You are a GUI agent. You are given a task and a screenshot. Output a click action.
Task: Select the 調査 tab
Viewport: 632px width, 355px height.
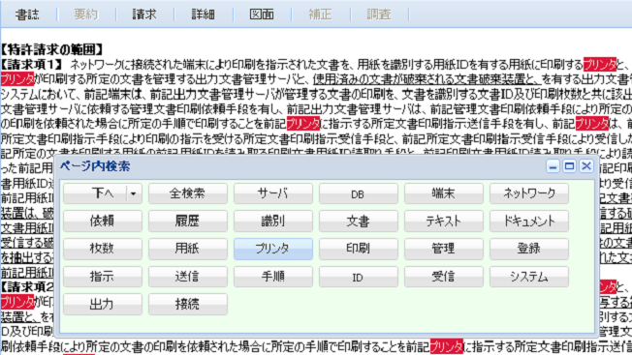click(379, 15)
